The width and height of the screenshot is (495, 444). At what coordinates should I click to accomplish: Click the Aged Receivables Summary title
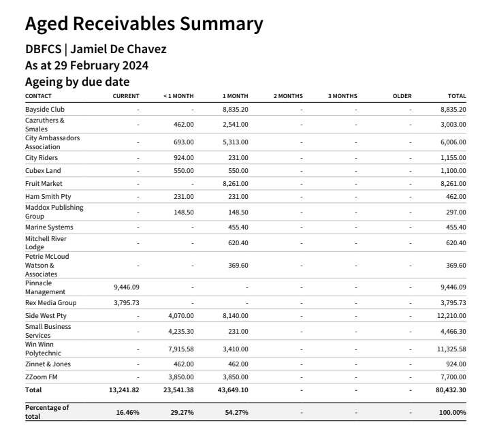click(x=144, y=24)
